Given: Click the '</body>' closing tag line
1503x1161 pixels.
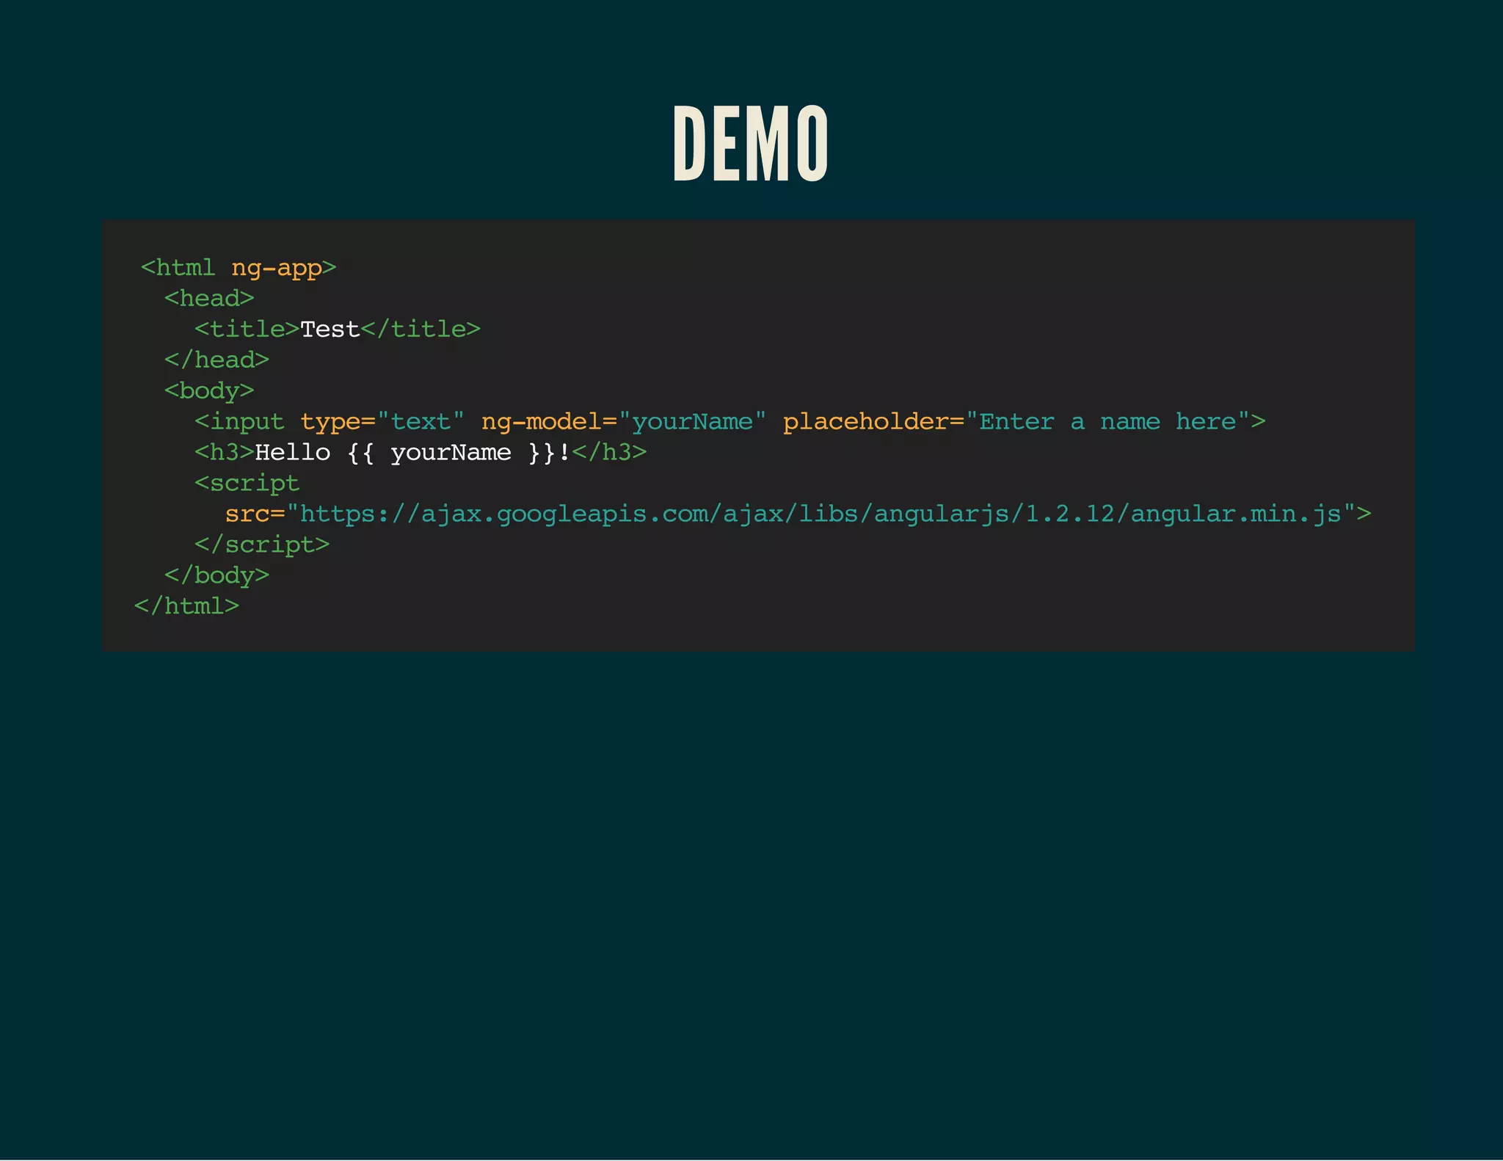Looking at the screenshot, I should point(216,575).
